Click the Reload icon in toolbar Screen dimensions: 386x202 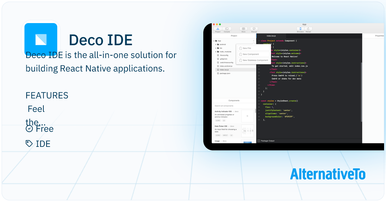click(x=308, y=29)
